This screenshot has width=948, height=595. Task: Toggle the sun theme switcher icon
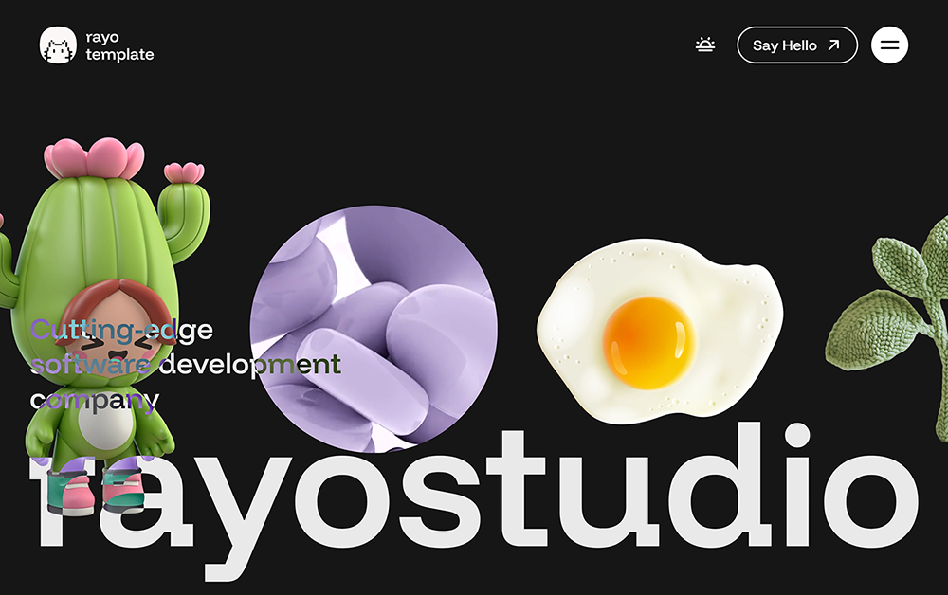pyautogui.click(x=704, y=45)
